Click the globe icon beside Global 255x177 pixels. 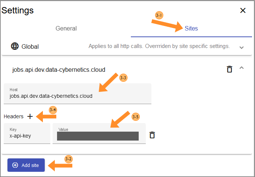(x=15, y=46)
